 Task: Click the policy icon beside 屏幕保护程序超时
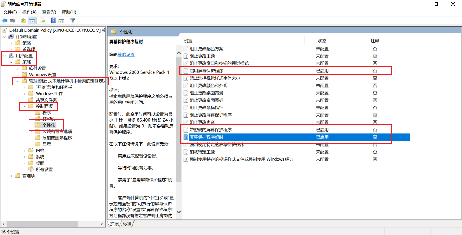tap(186, 137)
